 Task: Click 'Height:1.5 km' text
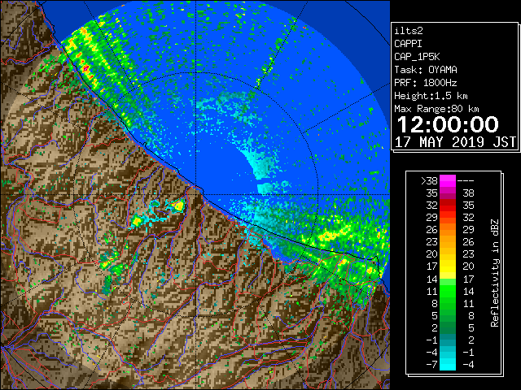click(x=431, y=96)
